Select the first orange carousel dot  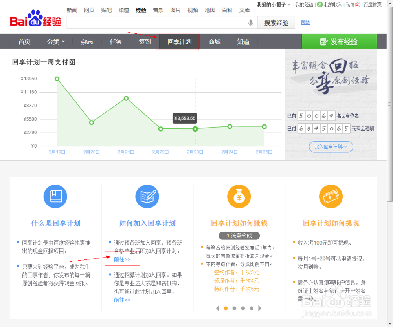(226, 308)
